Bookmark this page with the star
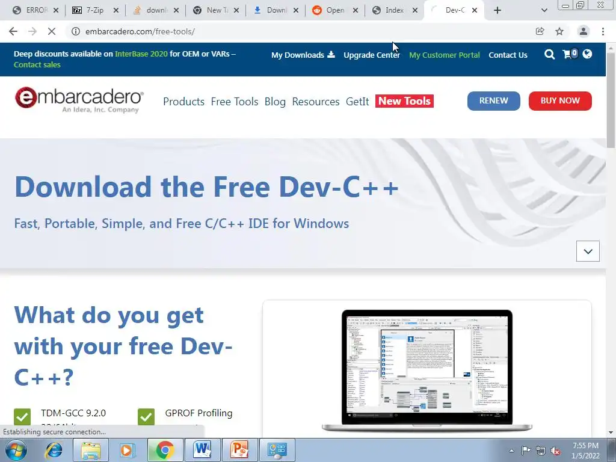 (559, 31)
